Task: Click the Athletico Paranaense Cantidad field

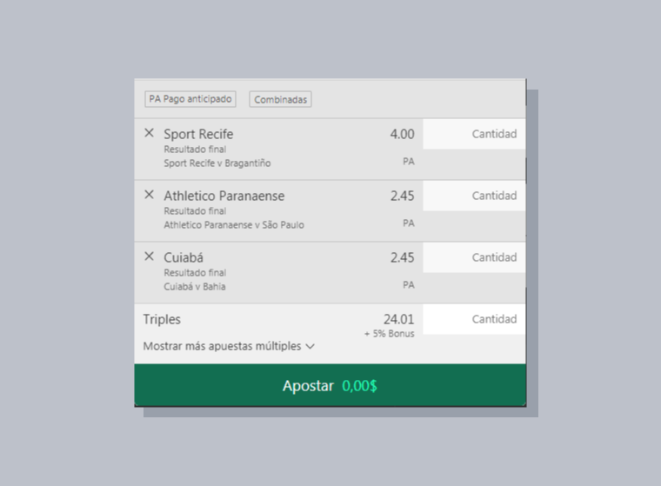Action: [475, 196]
